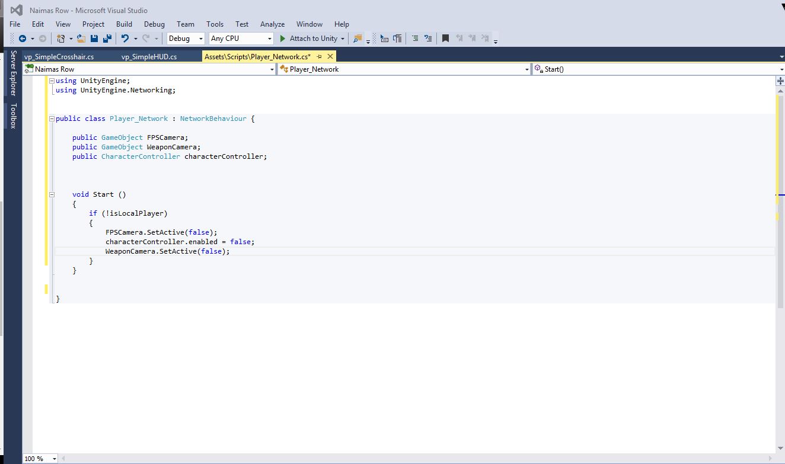Collapse the Start method block

(x=52, y=194)
